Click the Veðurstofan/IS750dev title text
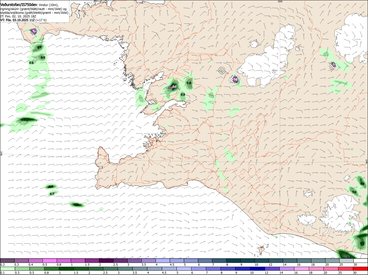 pyautogui.click(x=18, y=5)
